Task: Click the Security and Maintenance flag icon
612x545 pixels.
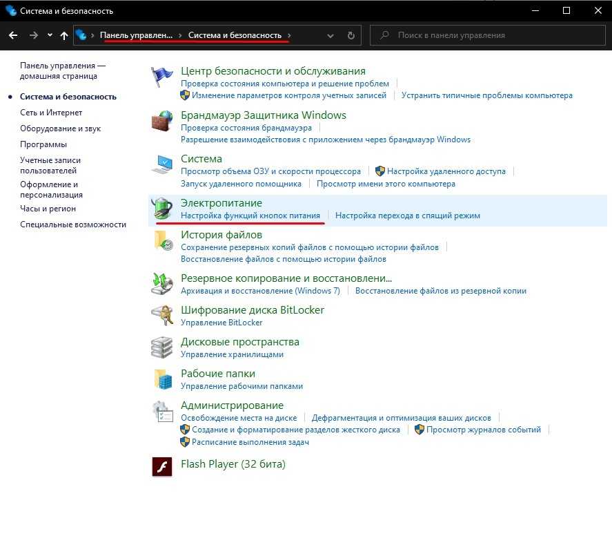Action: (x=162, y=77)
